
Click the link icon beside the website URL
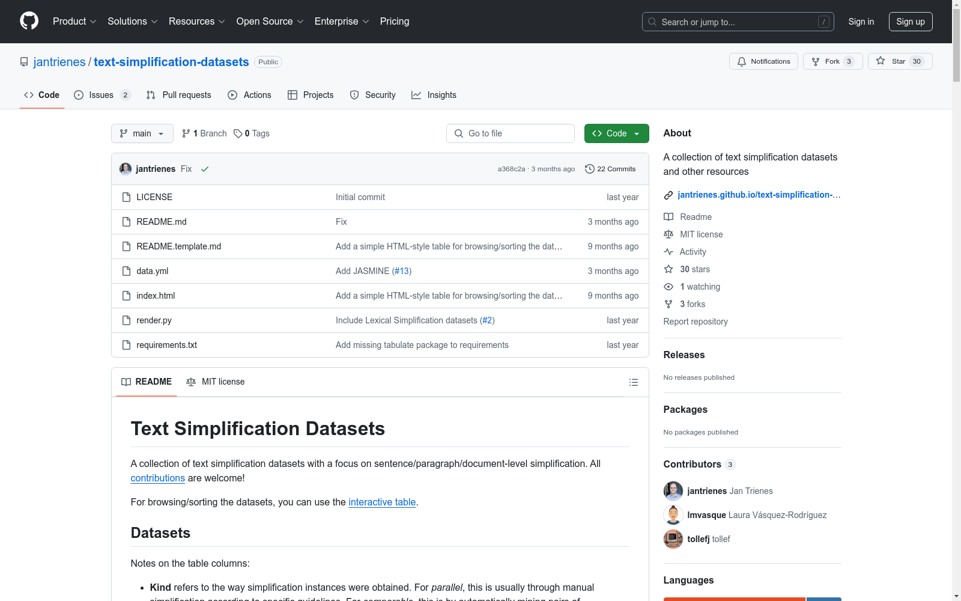click(x=668, y=195)
